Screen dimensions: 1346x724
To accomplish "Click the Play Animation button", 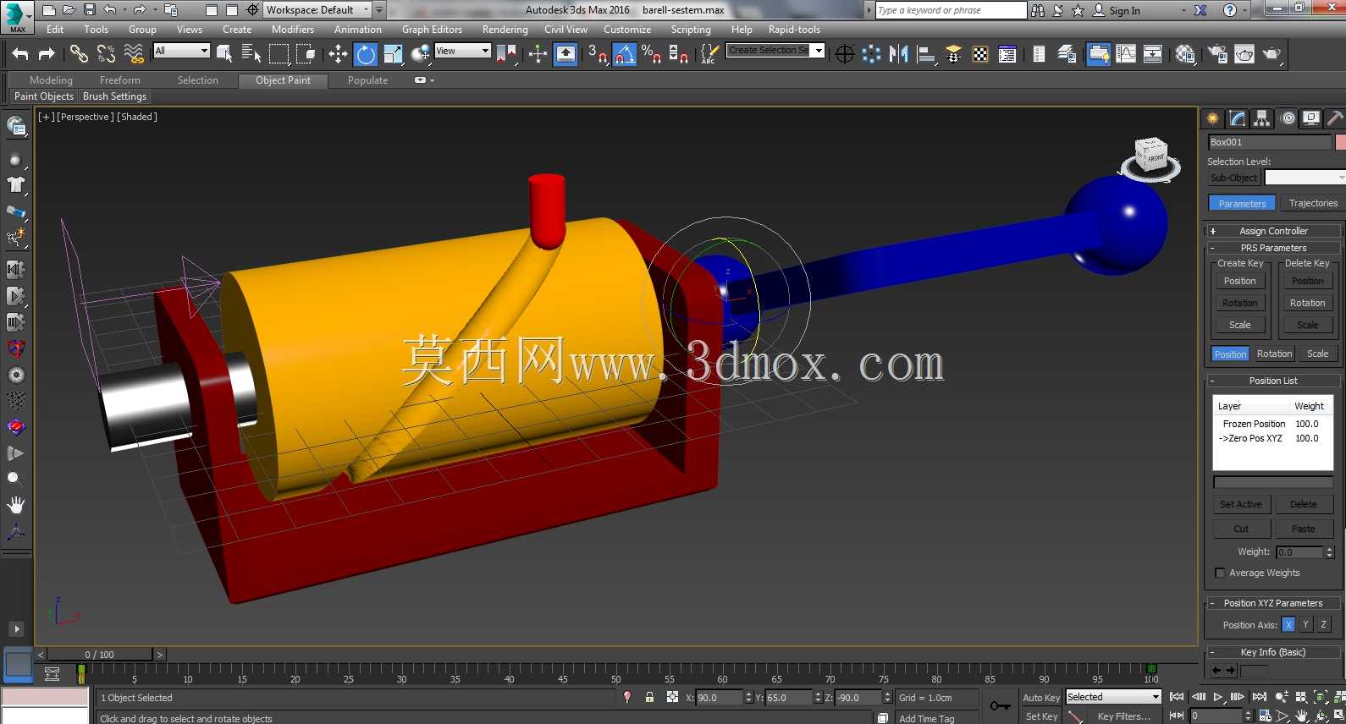I will 1217,698.
